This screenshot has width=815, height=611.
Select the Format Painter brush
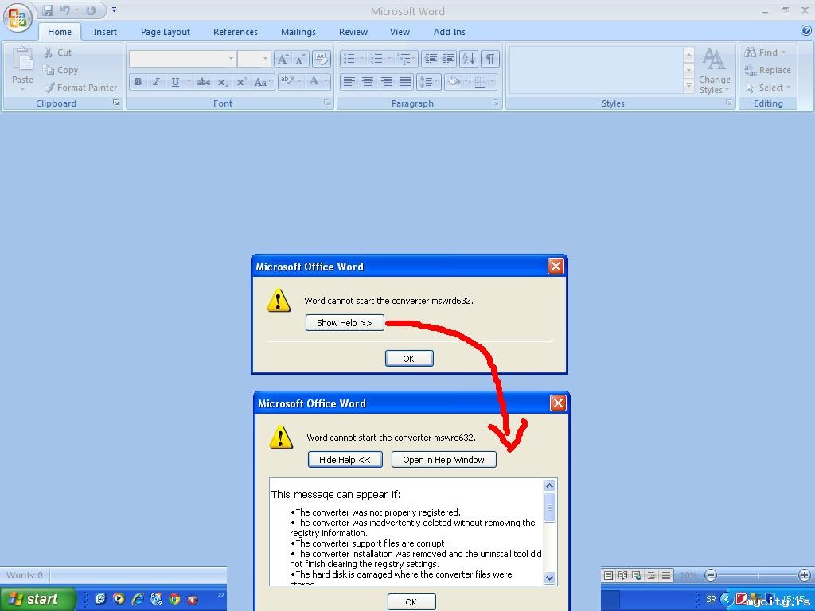[81, 88]
